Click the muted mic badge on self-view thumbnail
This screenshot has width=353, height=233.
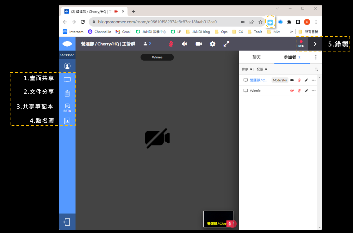tap(230, 224)
